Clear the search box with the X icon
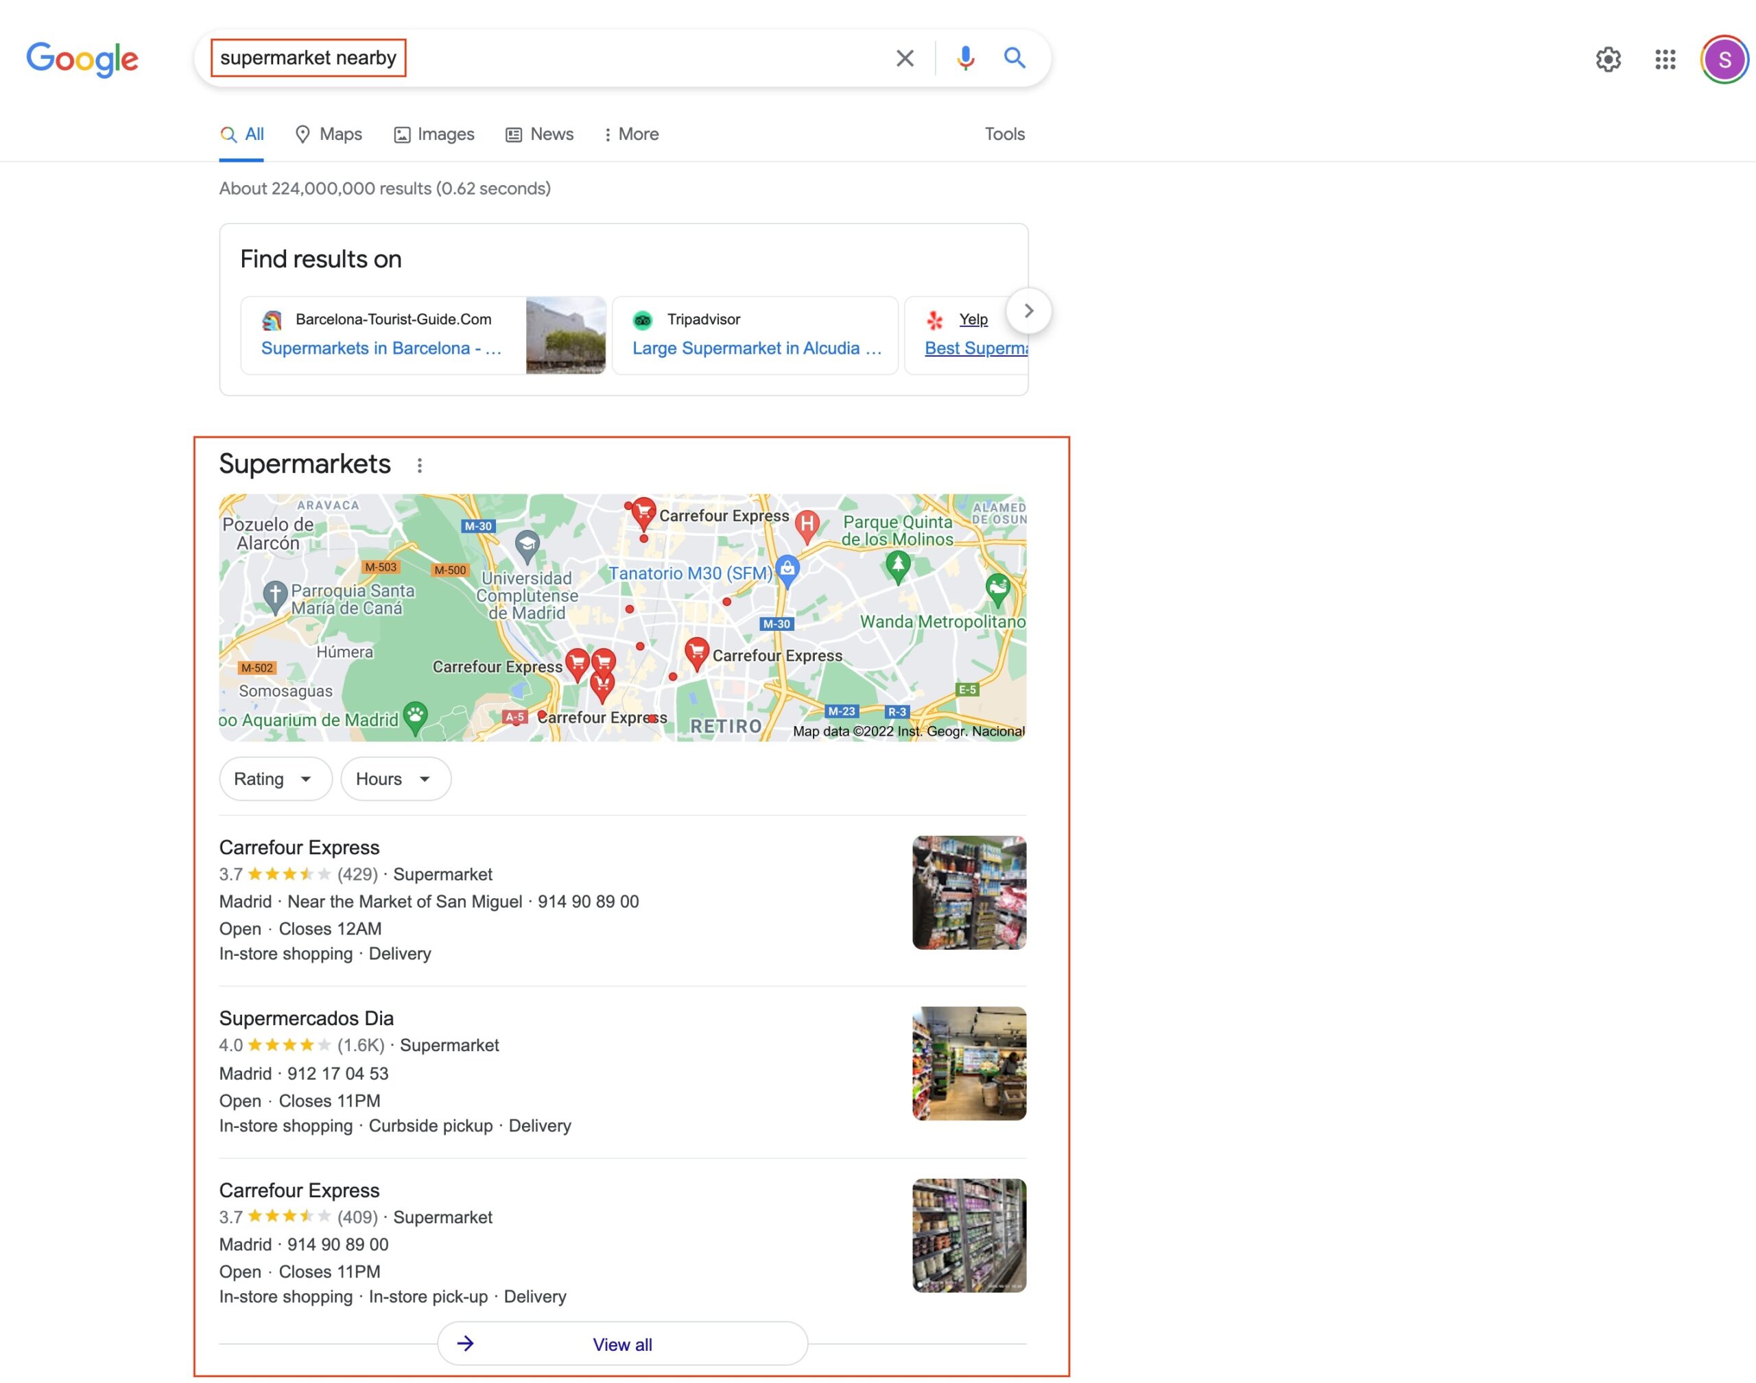This screenshot has height=1383, width=1756. [x=905, y=58]
